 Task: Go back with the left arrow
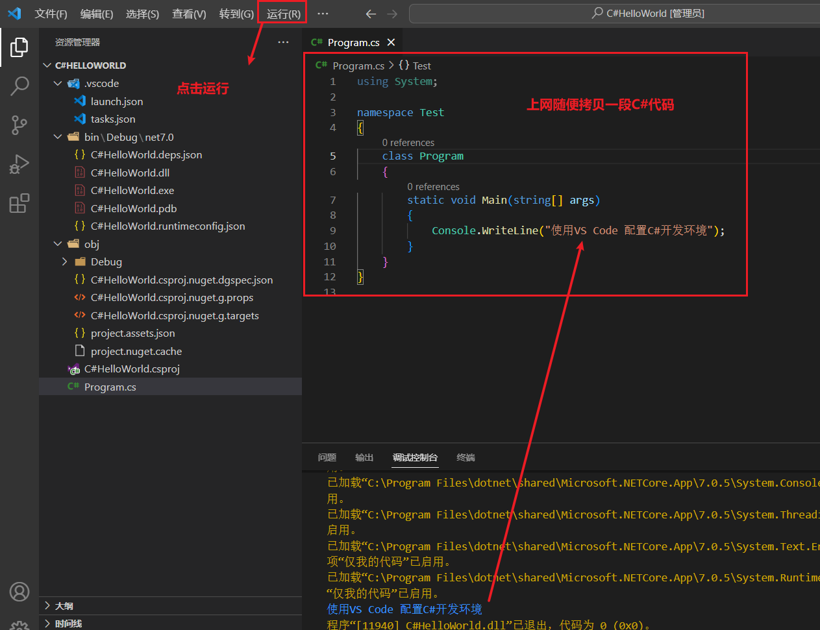[371, 14]
